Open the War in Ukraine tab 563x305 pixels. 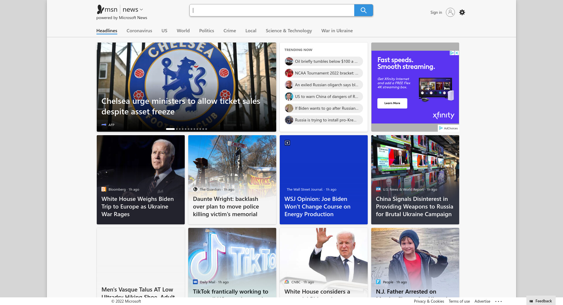click(337, 31)
